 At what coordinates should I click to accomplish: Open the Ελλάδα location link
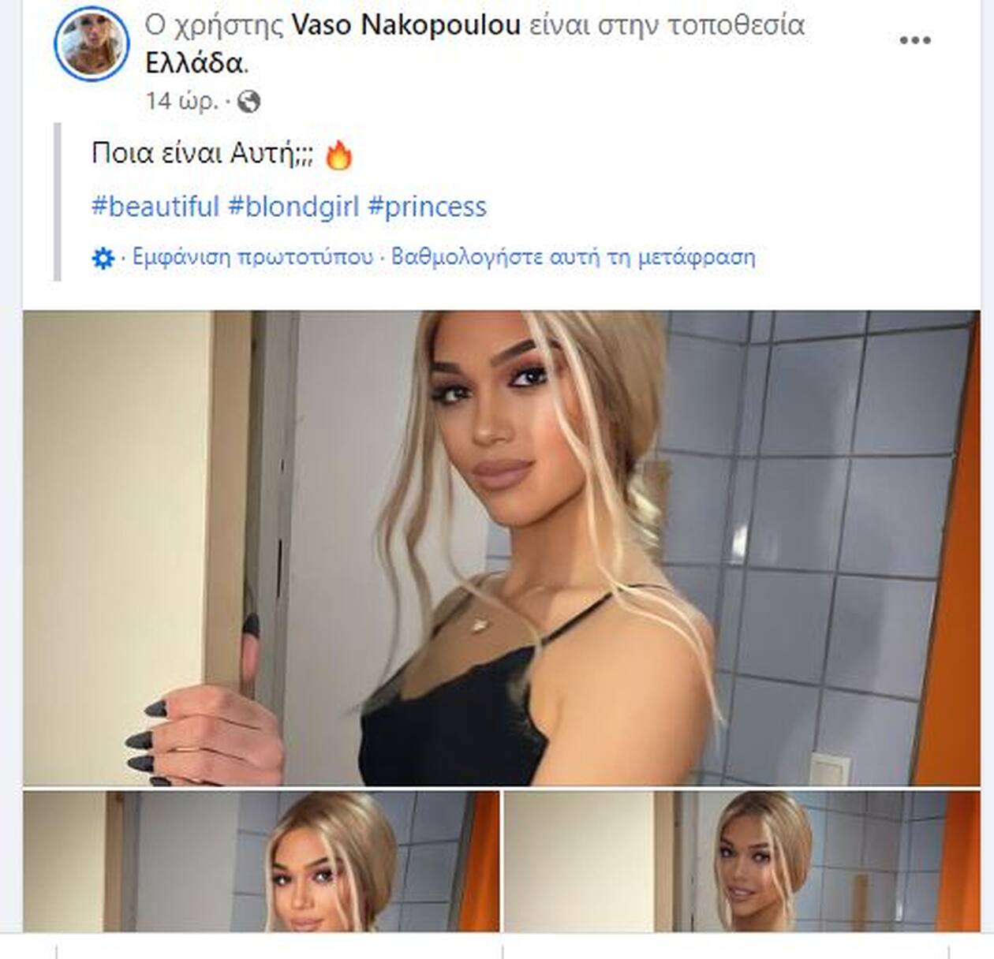pos(194,63)
